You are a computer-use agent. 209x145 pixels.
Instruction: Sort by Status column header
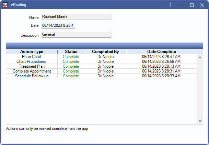tap(71, 52)
